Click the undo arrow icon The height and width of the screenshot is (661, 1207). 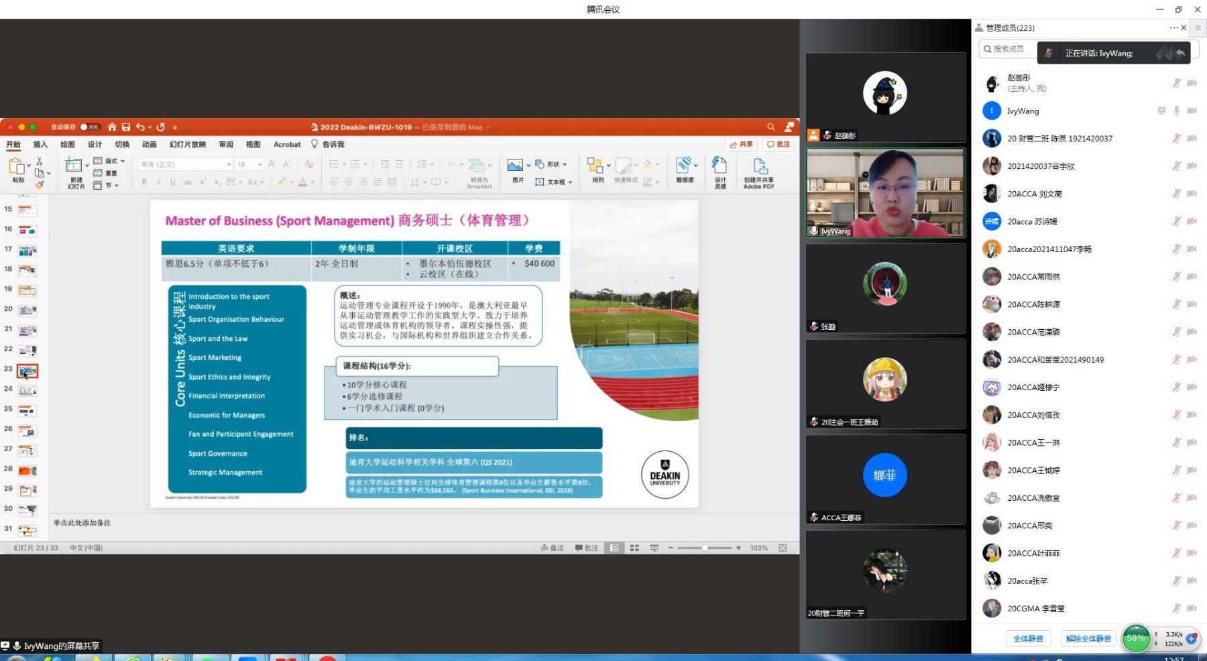click(x=140, y=127)
